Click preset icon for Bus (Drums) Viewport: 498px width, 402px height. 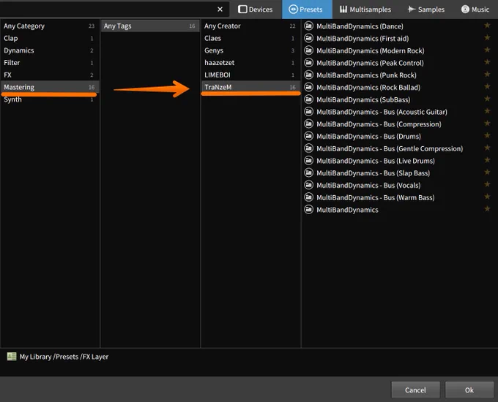[x=309, y=136]
